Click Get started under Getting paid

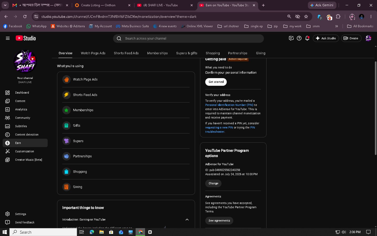[x=216, y=82]
